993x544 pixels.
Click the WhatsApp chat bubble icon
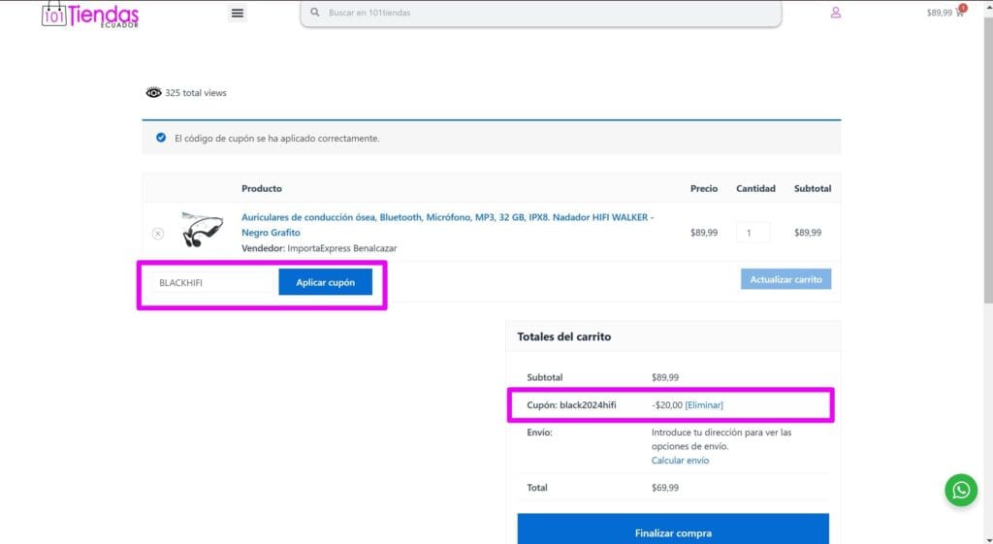pyautogui.click(x=961, y=490)
